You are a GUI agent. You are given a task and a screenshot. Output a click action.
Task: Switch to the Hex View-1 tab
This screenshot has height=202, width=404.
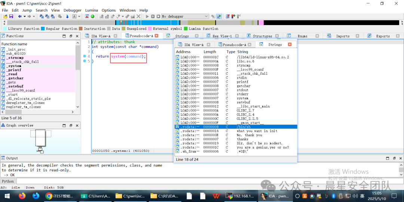[222, 36]
